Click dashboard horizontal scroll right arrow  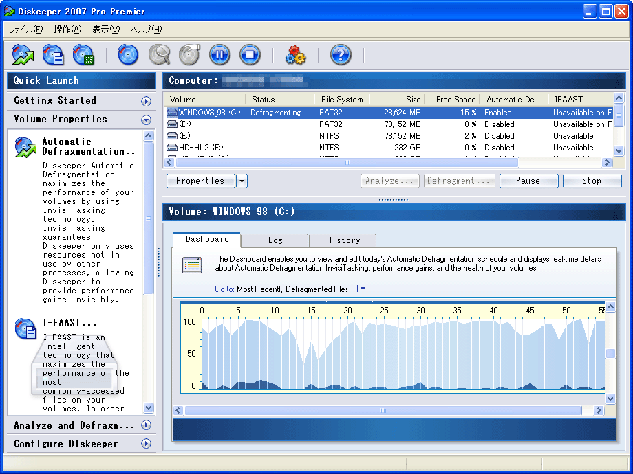(x=599, y=411)
